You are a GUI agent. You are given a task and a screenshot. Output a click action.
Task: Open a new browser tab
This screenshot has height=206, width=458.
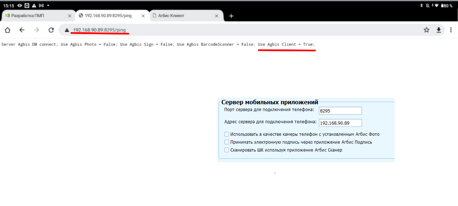pos(231,16)
